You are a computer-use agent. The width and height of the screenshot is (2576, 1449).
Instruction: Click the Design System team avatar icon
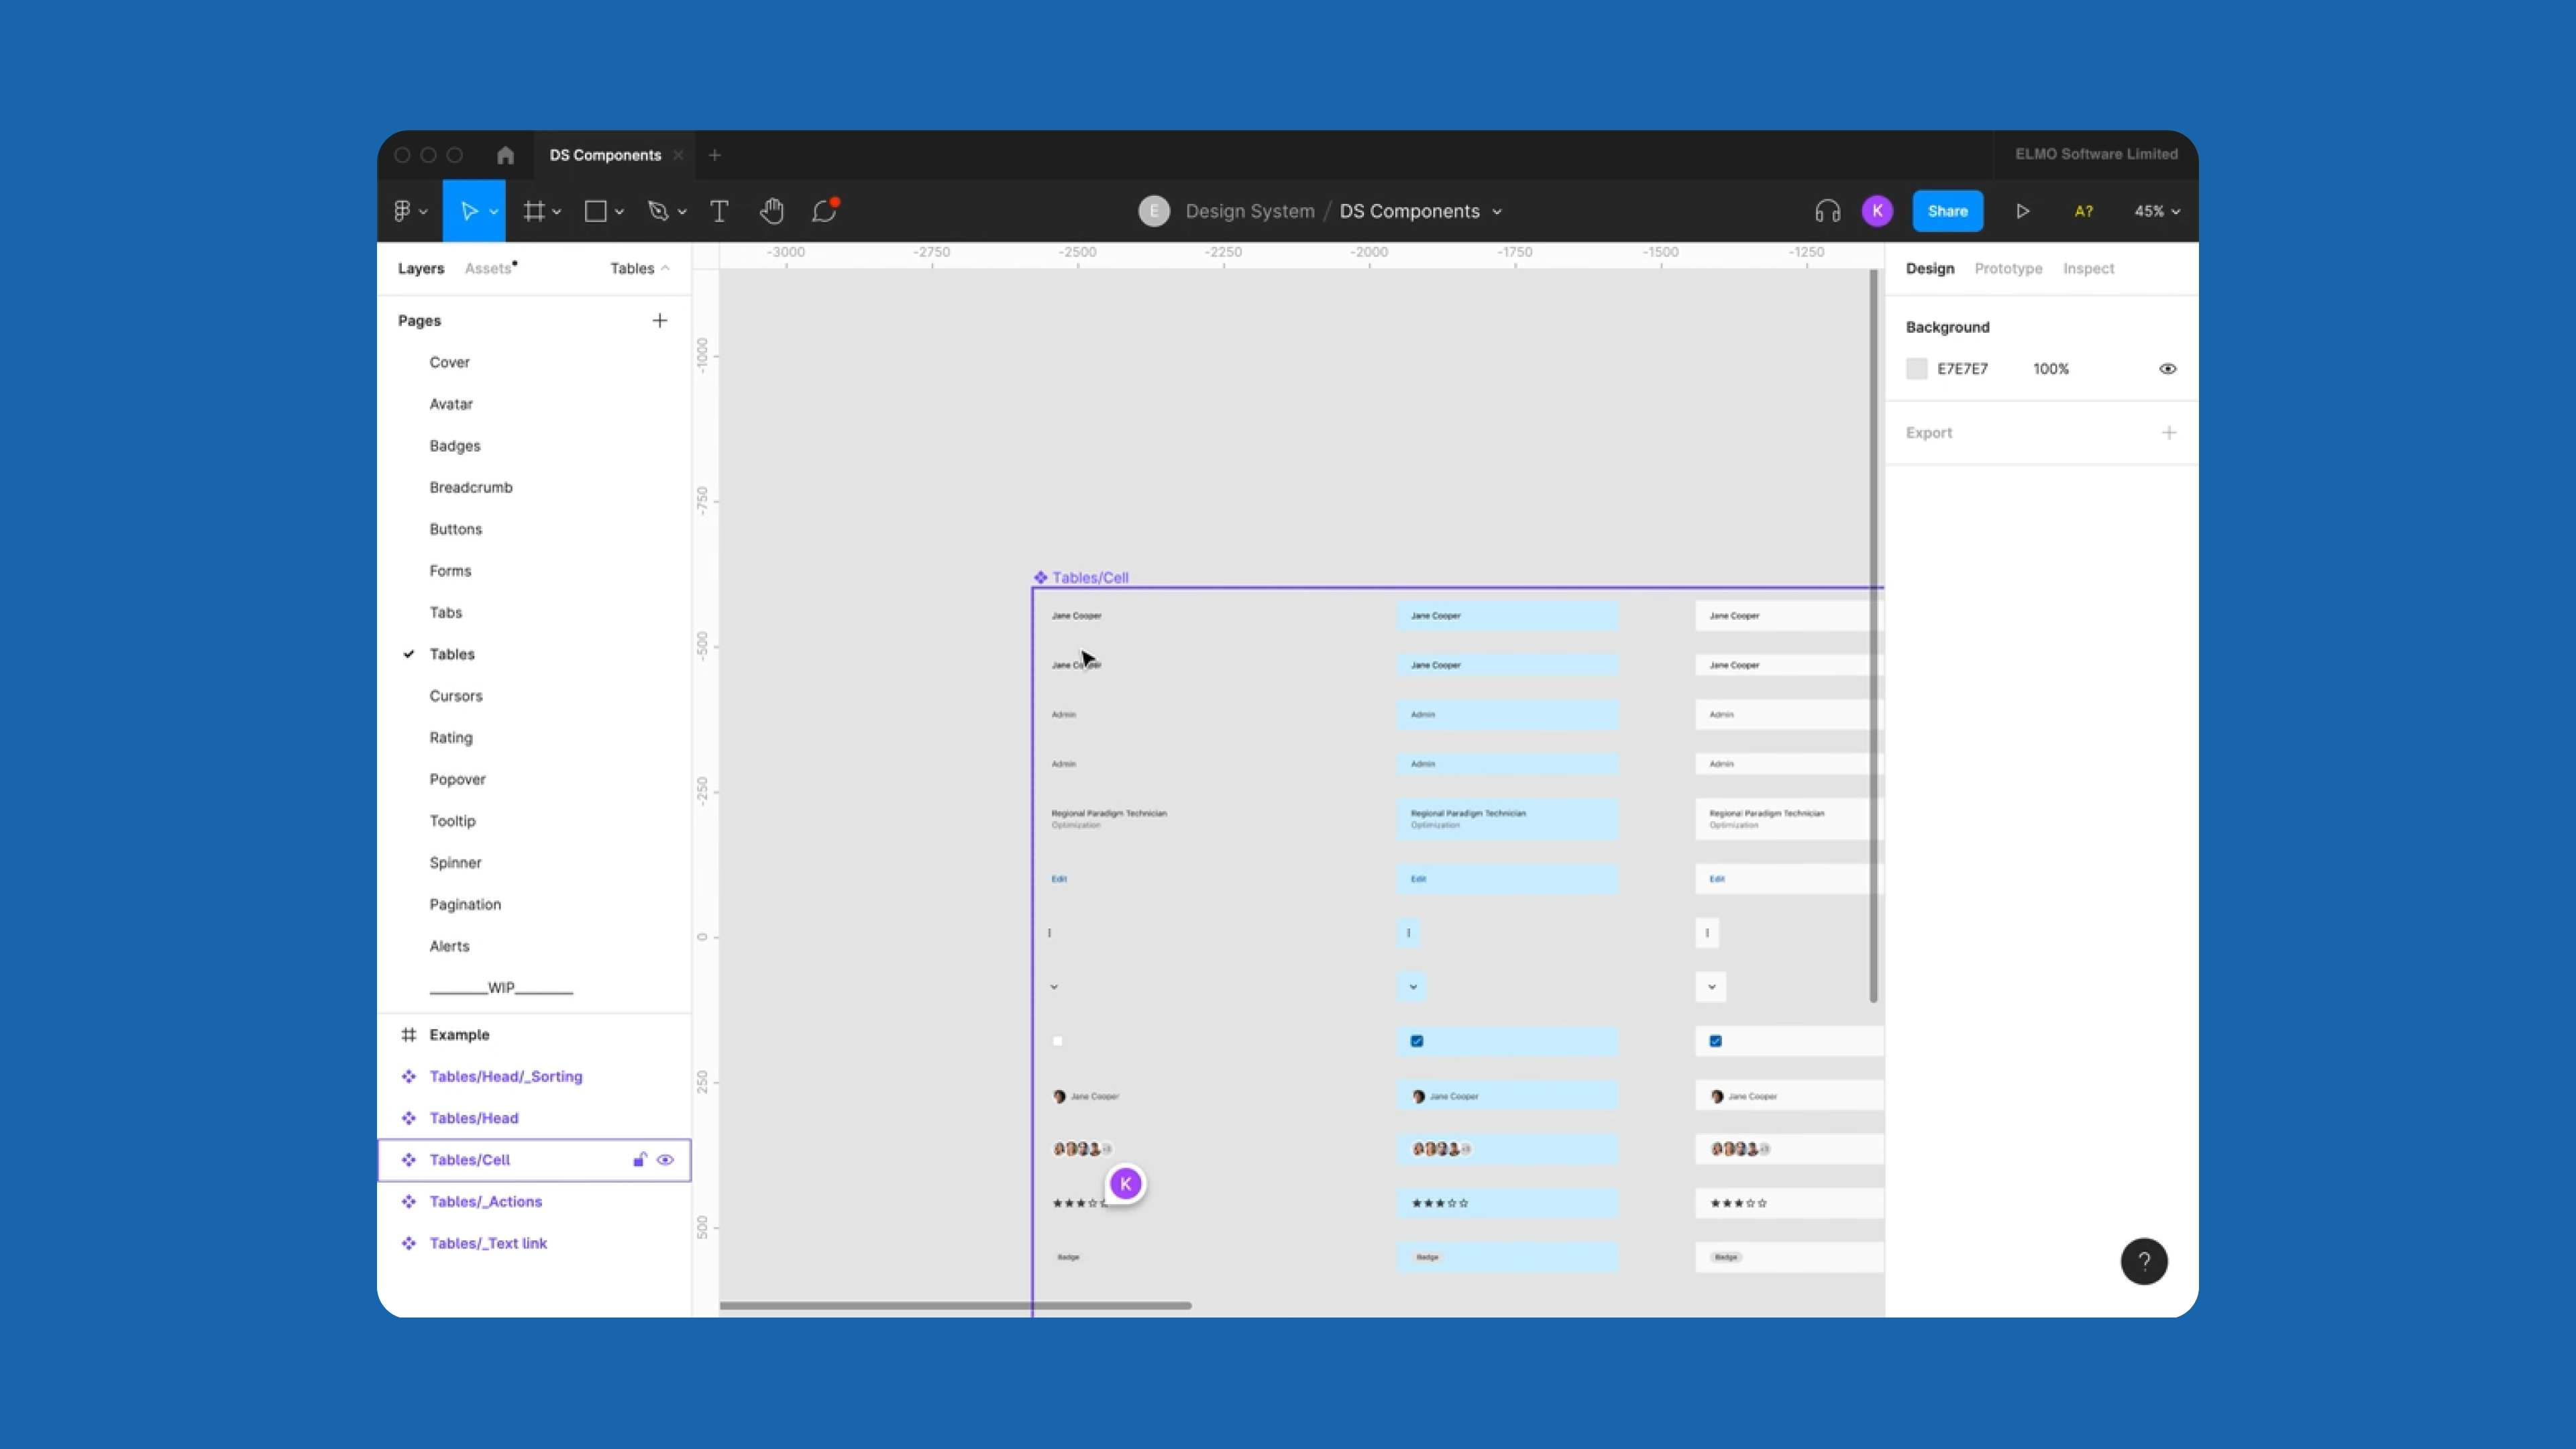click(1153, 211)
